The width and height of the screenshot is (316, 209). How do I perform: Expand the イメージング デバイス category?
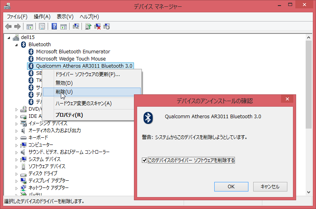click(x=16, y=124)
